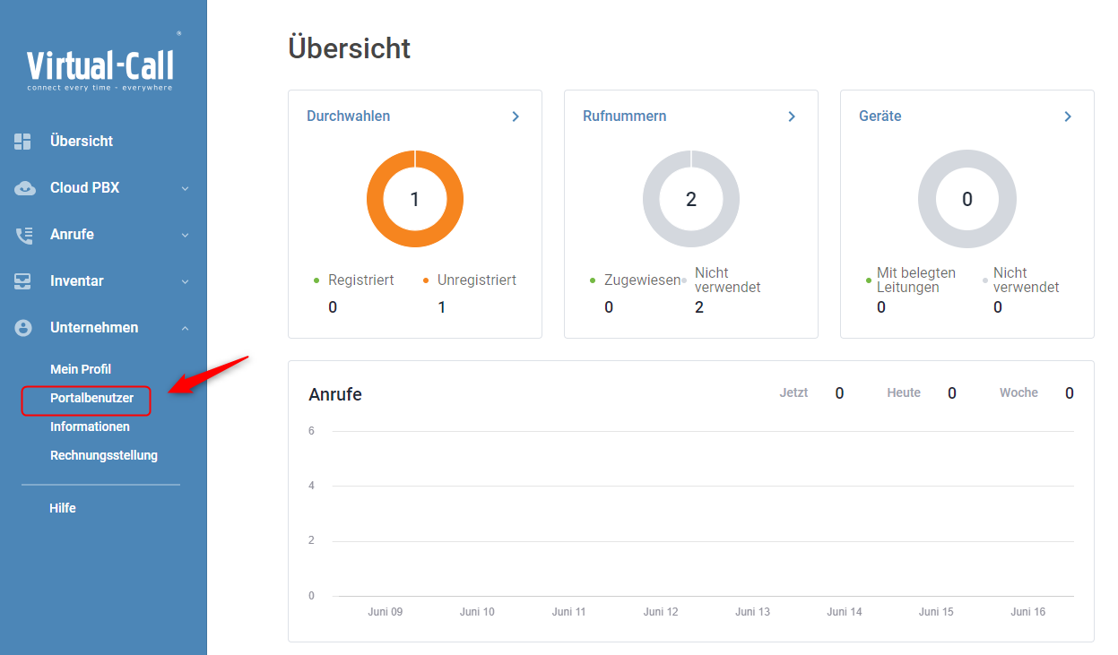
Task: Click the Zugewiesen legend label
Action: click(642, 280)
